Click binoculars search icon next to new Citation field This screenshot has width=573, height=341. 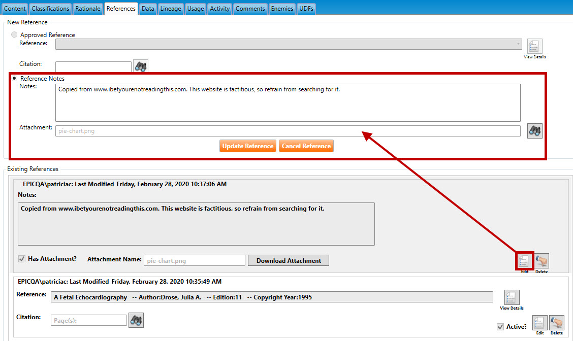pyautogui.click(x=140, y=66)
